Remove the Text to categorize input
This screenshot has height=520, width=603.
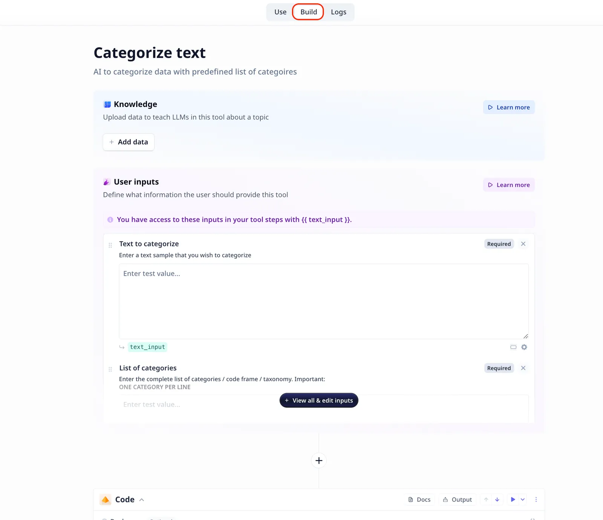click(523, 244)
